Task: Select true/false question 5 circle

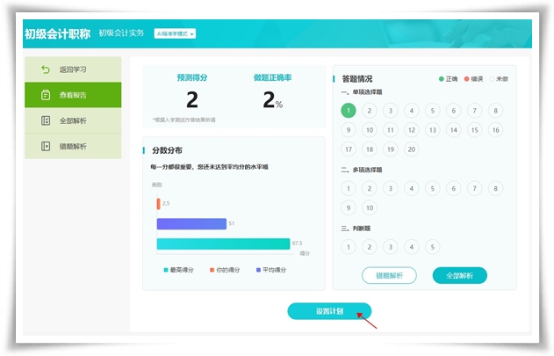Action: (x=433, y=247)
